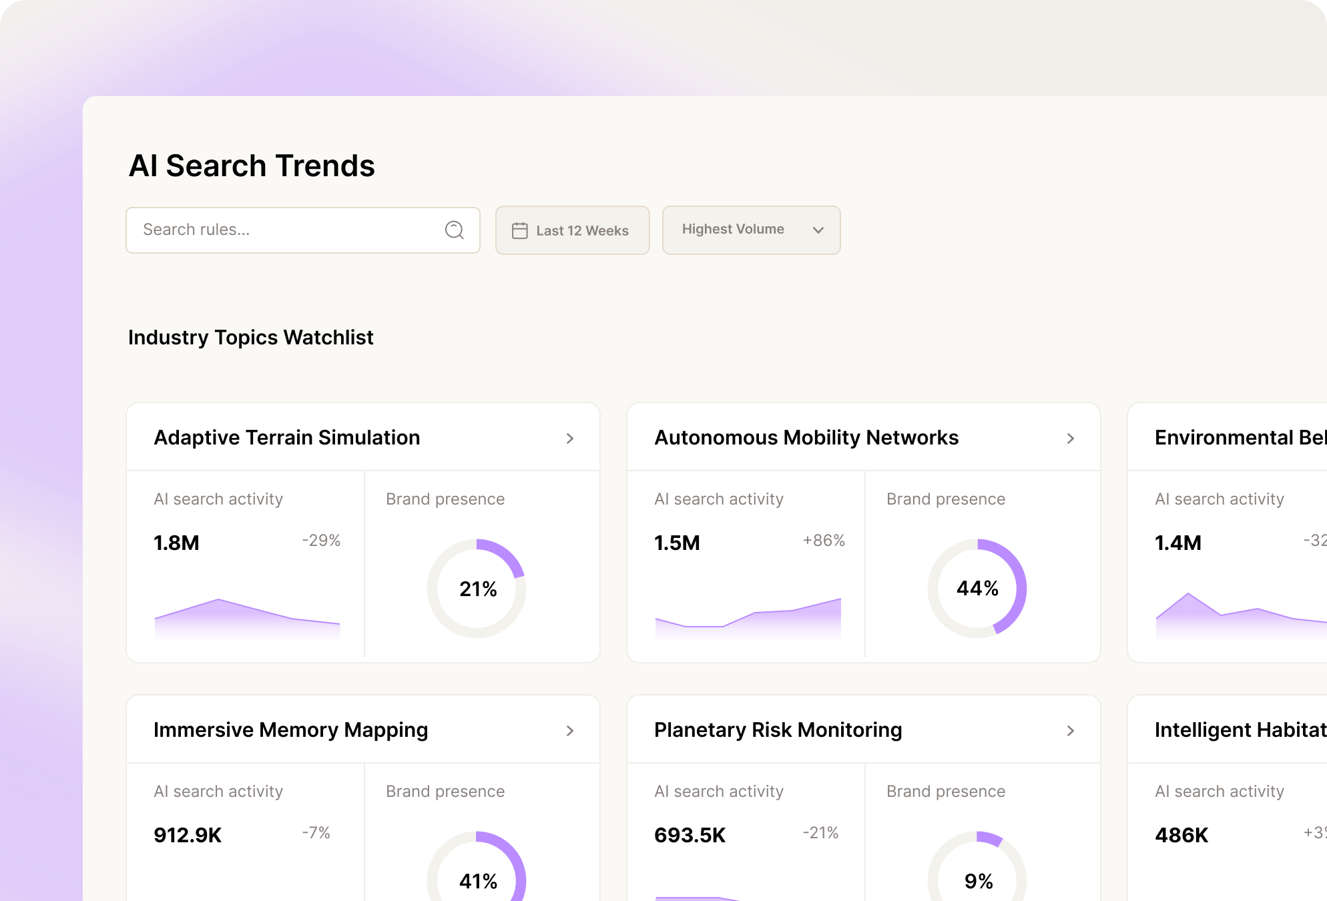
Task: Click the chevron on the Highest Volume selector
Action: (x=818, y=230)
